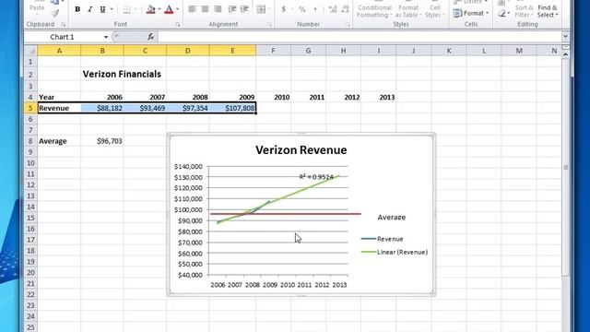The height and width of the screenshot is (332, 590).
Task: Select the R² = 0.9524 trendline label
Action: tap(316, 176)
